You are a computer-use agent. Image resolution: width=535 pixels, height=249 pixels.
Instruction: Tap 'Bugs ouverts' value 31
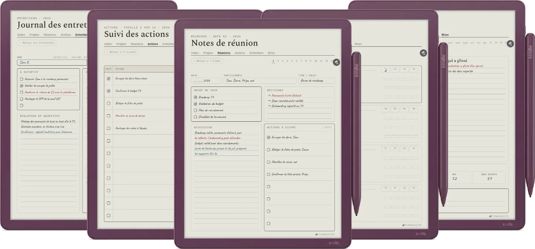489,178
